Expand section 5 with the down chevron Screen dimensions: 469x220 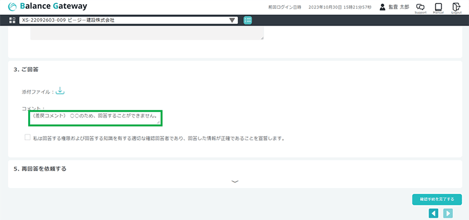click(235, 181)
